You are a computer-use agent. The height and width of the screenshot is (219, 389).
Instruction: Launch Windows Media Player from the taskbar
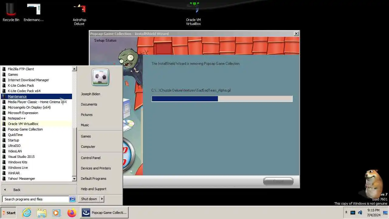pos(57,213)
